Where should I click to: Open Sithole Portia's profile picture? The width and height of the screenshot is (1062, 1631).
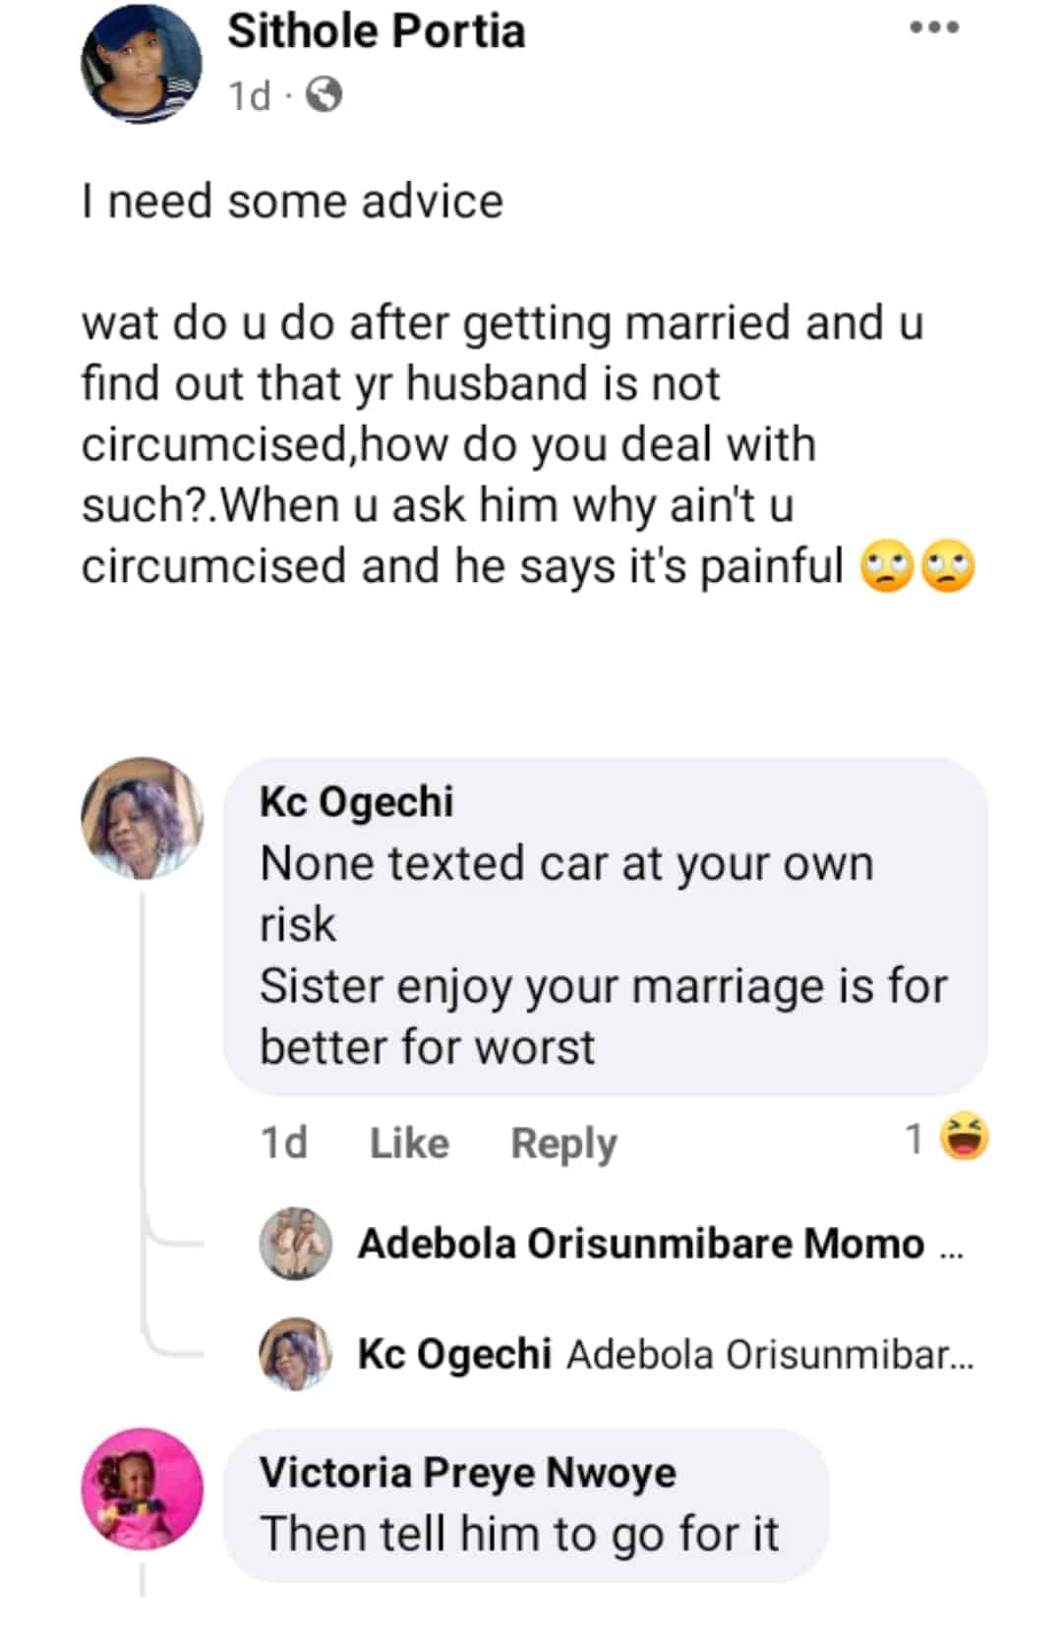point(142,63)
